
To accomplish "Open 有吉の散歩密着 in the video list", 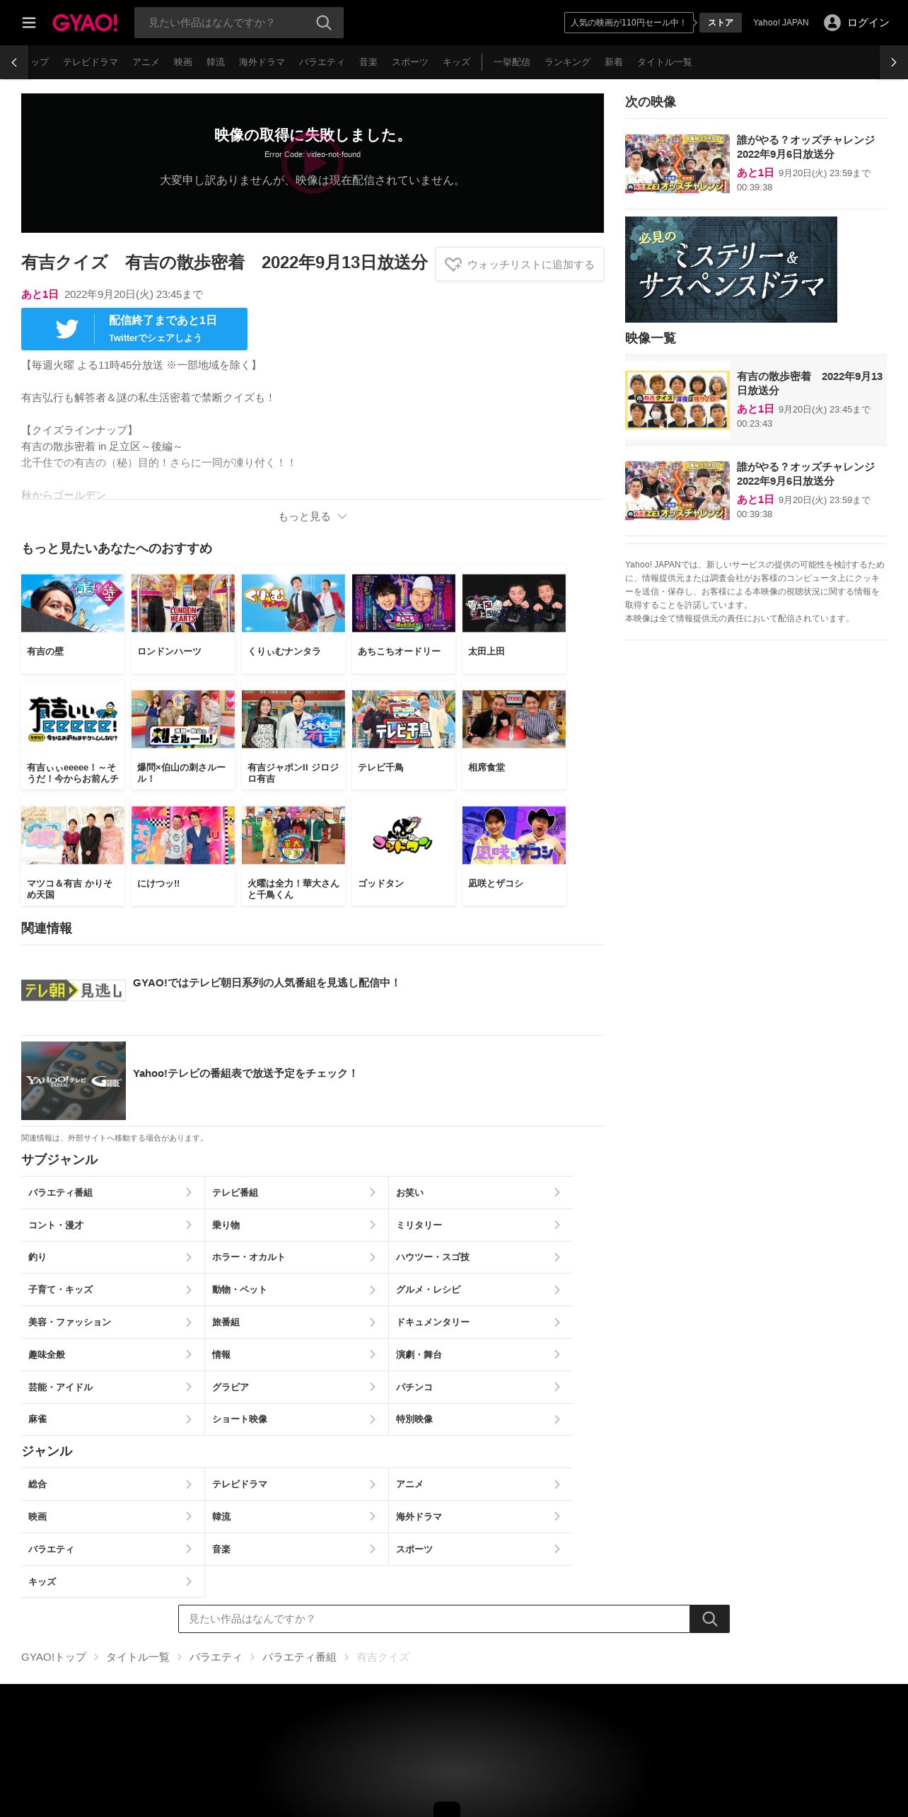I will [x=756, y=400].
